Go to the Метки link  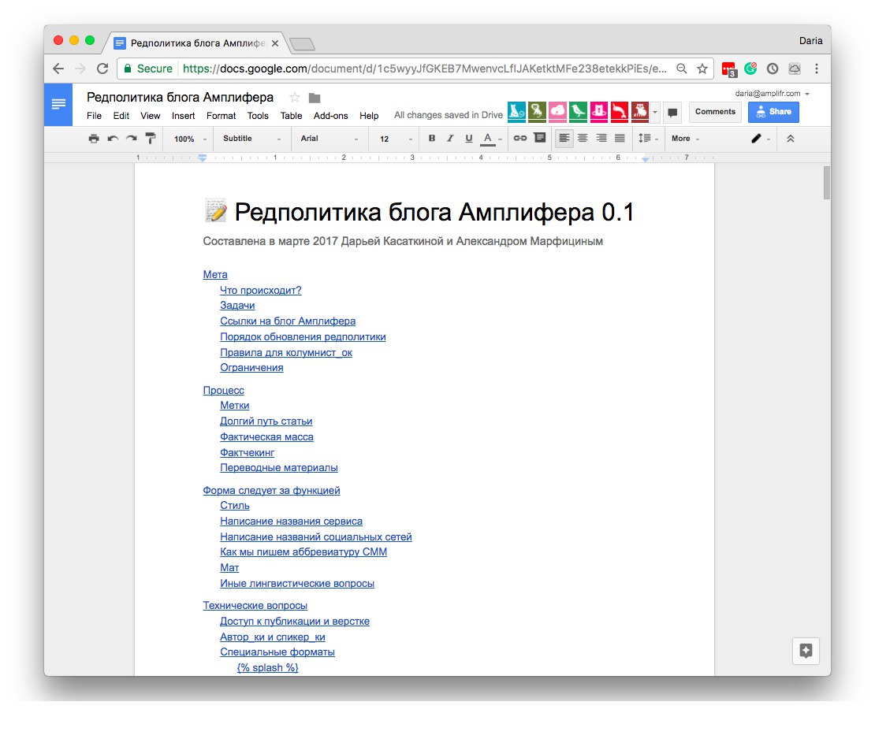pos(234,406)
